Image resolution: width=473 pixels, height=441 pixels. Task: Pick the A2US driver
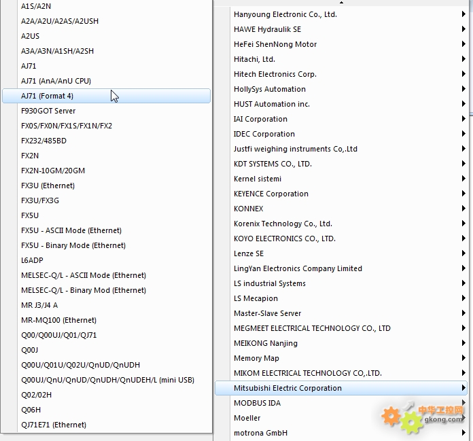(106, 36)
